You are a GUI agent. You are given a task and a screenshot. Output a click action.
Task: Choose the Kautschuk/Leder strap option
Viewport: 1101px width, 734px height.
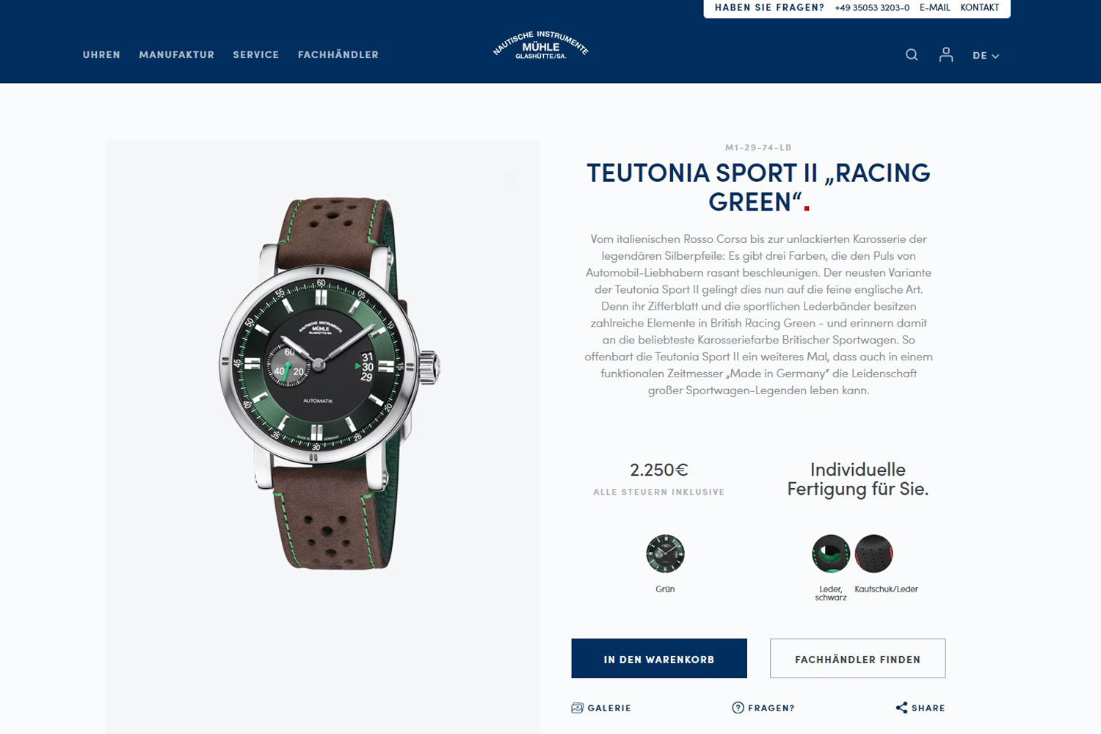coord(873,553)
